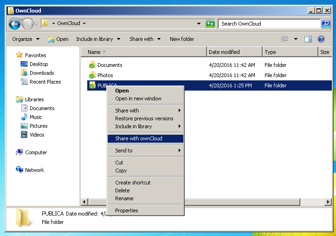Expand the arrow before OwnCloud in address bar

click(53, 23)
